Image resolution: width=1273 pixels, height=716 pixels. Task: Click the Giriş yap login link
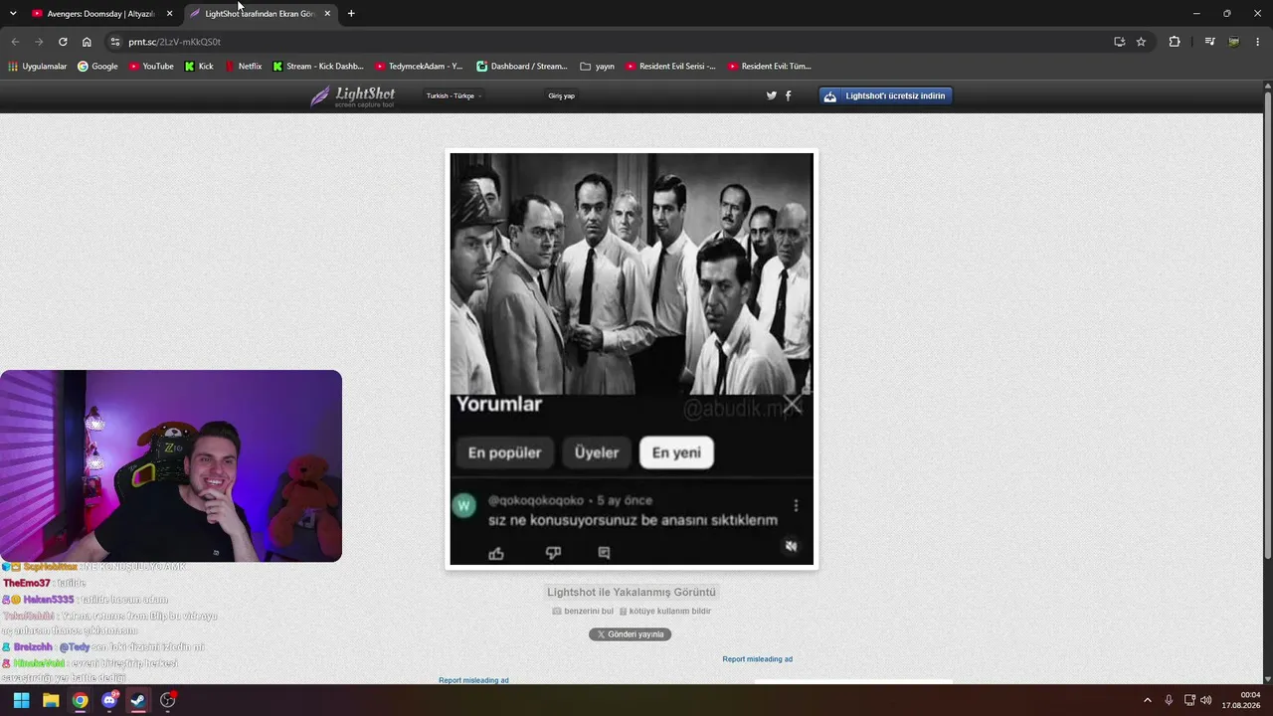click(561, 95)
